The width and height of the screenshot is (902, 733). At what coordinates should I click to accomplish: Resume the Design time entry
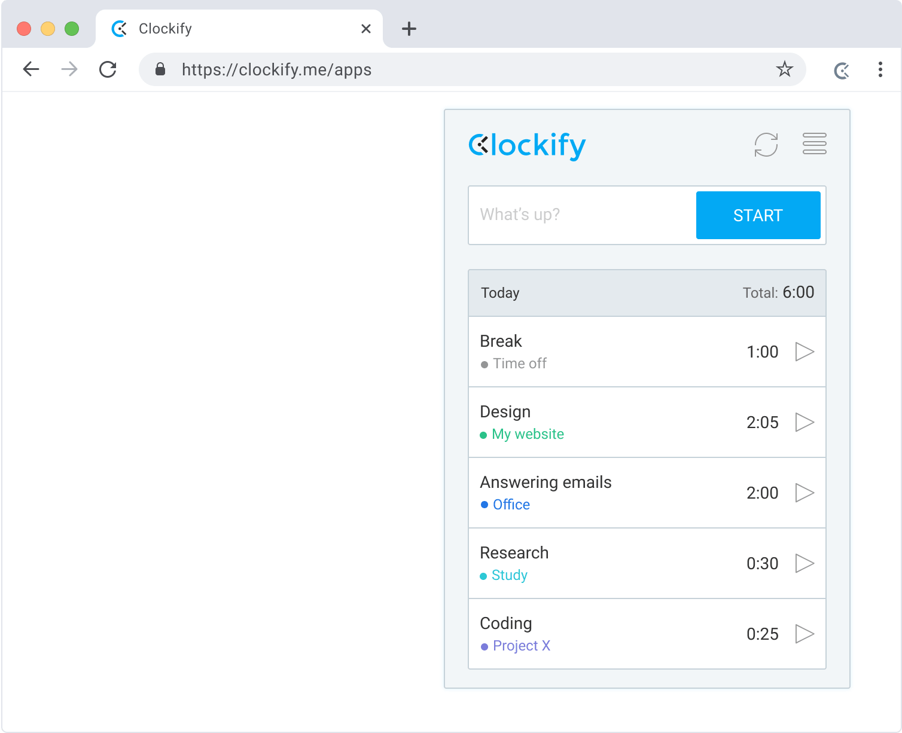click(805, 423)
